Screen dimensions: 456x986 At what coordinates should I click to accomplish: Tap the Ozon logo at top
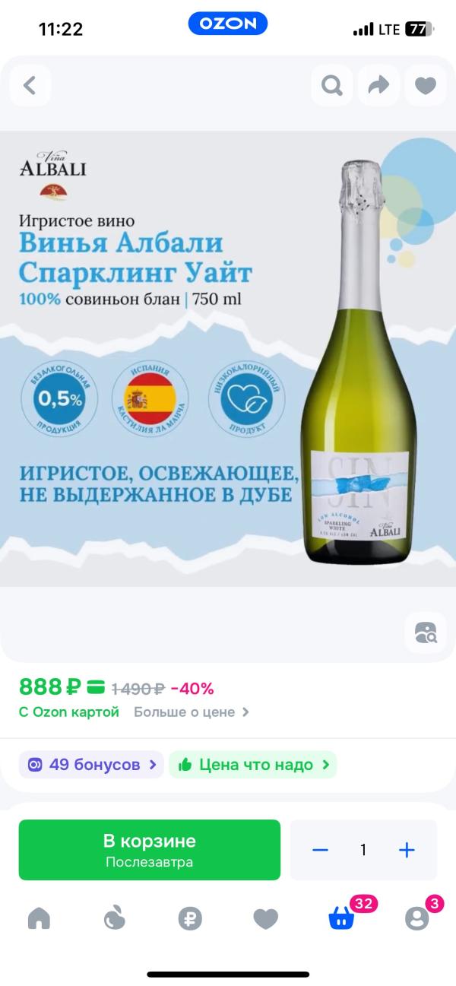(228, 24)
